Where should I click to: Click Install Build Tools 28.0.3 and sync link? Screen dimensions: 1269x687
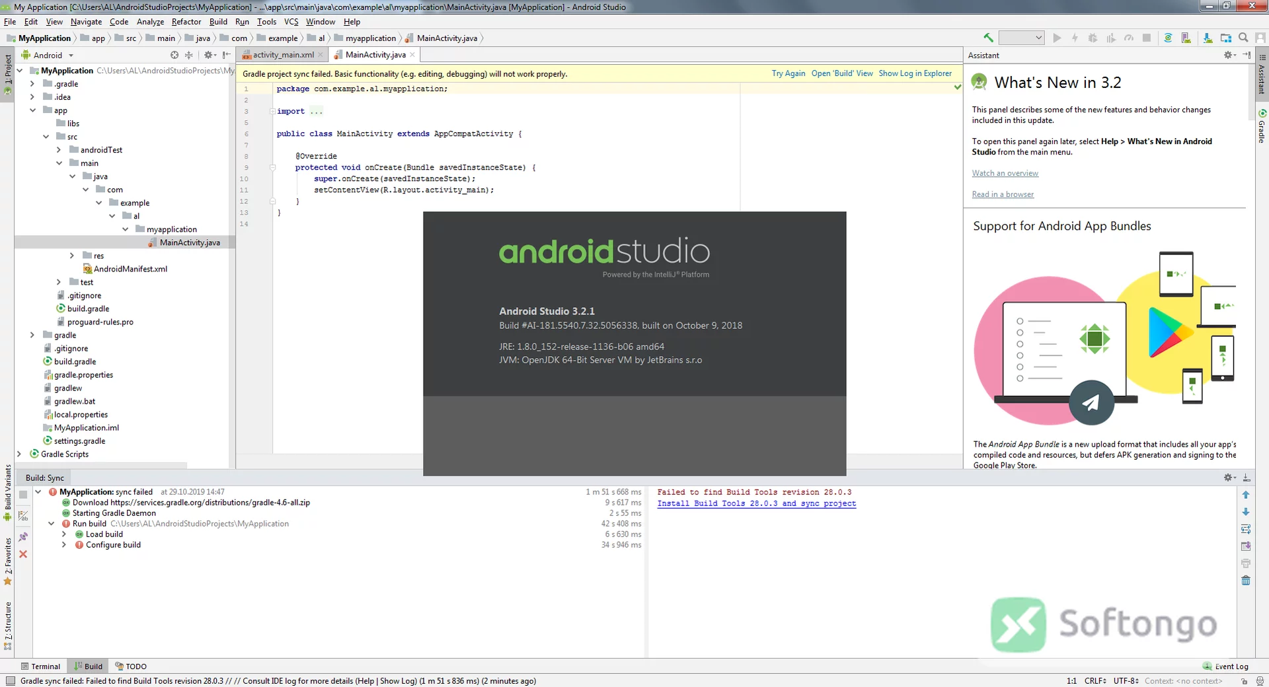(757, 503)
